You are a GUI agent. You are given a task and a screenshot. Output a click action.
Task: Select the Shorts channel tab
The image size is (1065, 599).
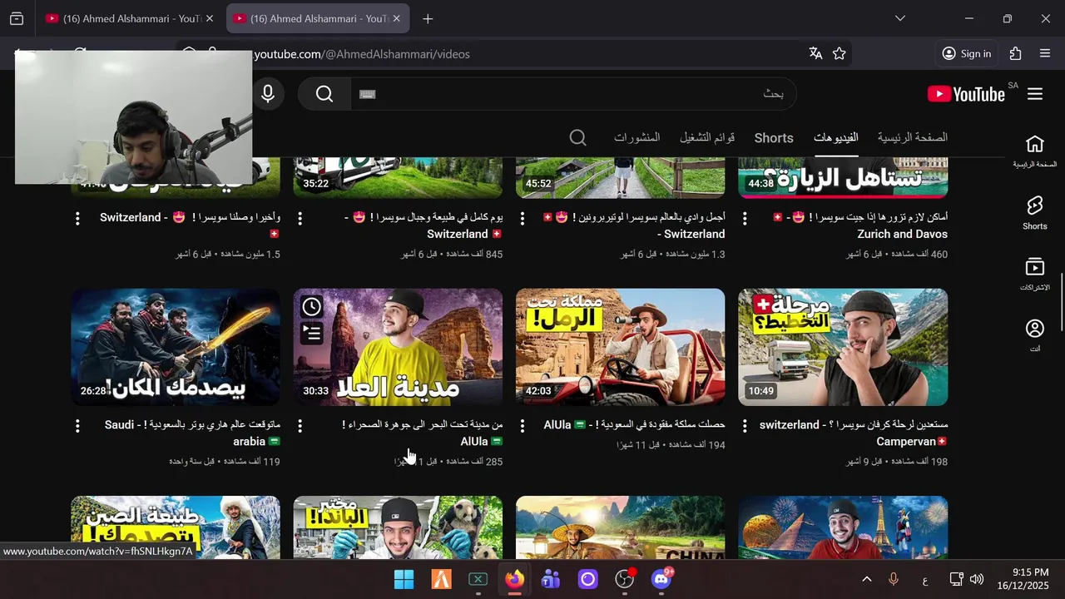(774, 138)
